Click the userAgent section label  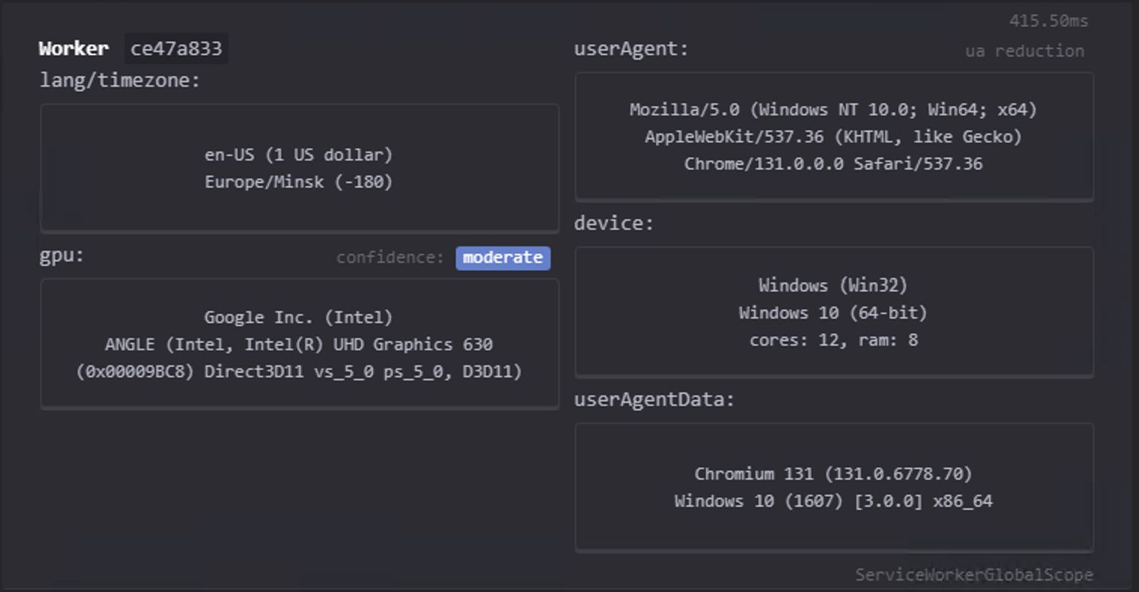[x=631, y=49]
